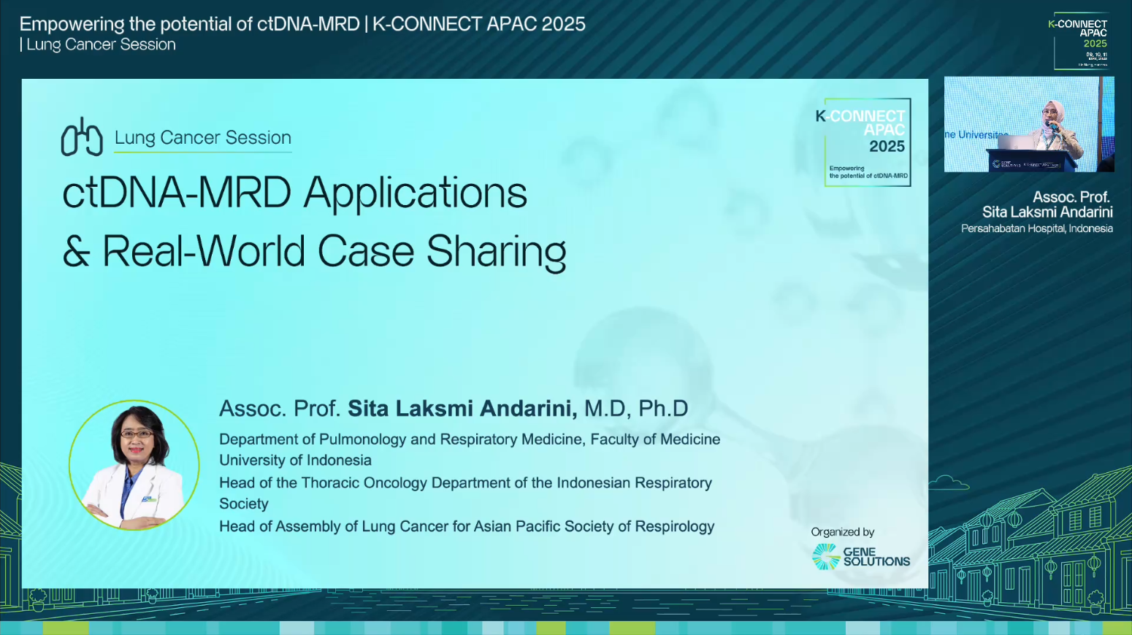Viewport: 1132px width, 635px height.
Task: Click the lung icon beside Lung Cancer Session
Action: point(83,136)
